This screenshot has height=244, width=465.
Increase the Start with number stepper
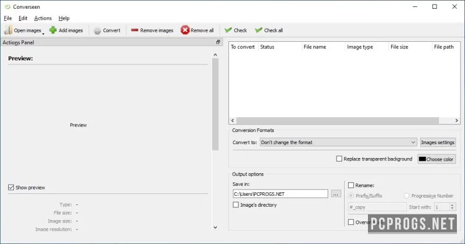pyautogui.click(x=452, y=205)
